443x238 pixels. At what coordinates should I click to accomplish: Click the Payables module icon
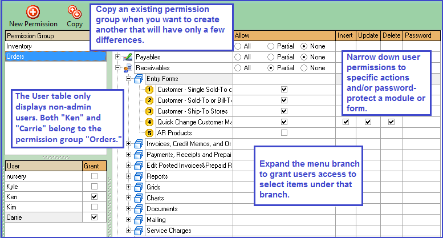point(128,57)
